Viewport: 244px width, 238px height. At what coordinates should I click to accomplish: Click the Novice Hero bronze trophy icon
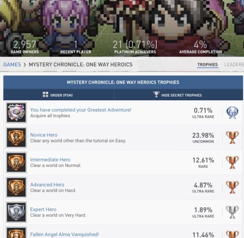(232, 138)
